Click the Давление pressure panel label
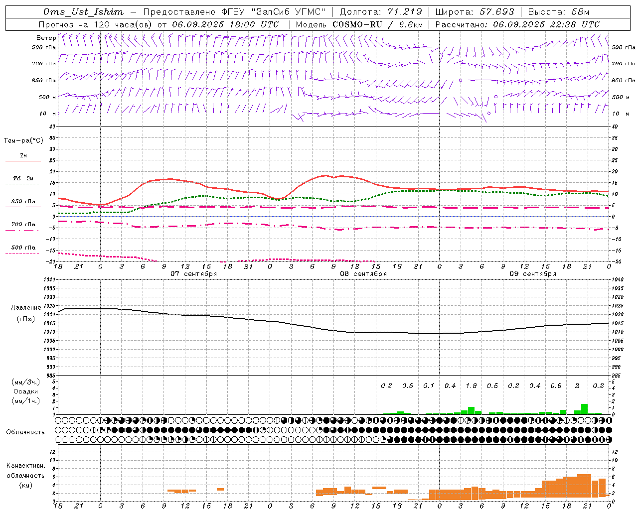Screen dimensions: 638x510 26,308
